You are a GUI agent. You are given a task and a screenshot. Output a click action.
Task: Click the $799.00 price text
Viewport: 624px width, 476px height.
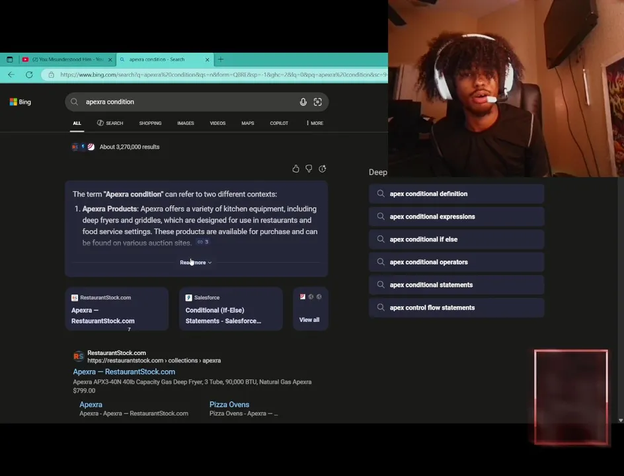click(x=84, y=391)
